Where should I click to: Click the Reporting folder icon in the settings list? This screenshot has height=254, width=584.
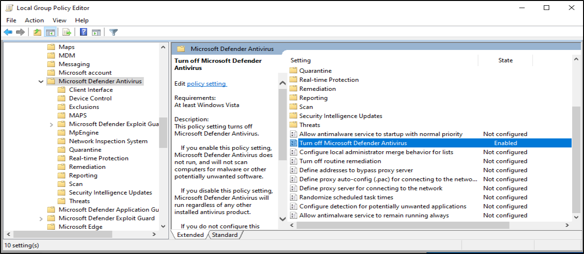294,98
